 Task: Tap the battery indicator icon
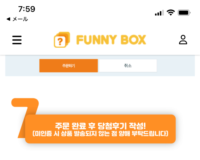(x=184, y=13)
